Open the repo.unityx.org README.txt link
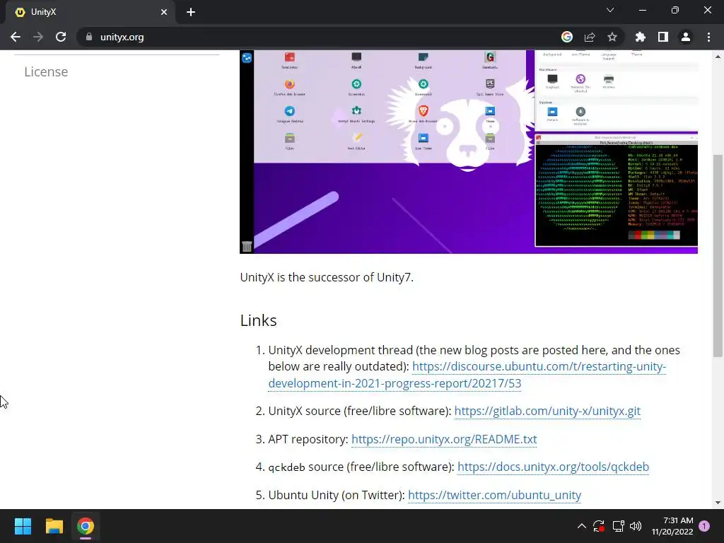 [x=444, y=439]
